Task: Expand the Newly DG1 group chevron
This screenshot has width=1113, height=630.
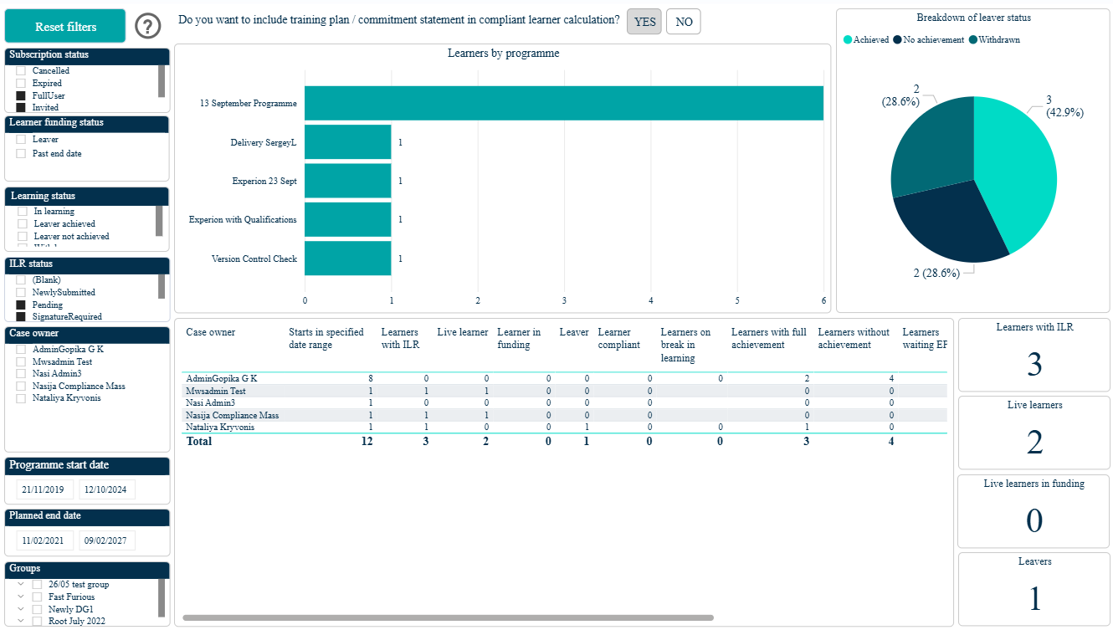Action: point(21,609)
